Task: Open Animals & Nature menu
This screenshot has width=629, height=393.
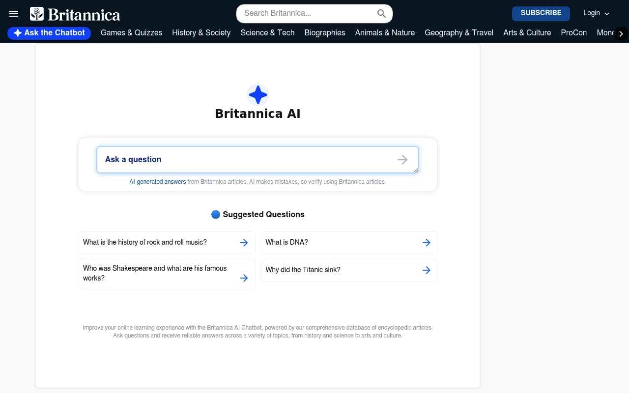Action: [x=385, y=33]
